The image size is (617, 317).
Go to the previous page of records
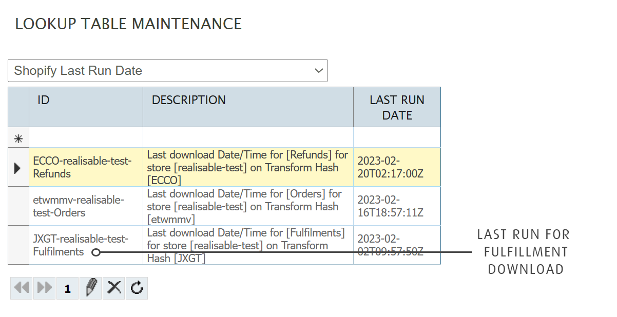pos(22,288)
